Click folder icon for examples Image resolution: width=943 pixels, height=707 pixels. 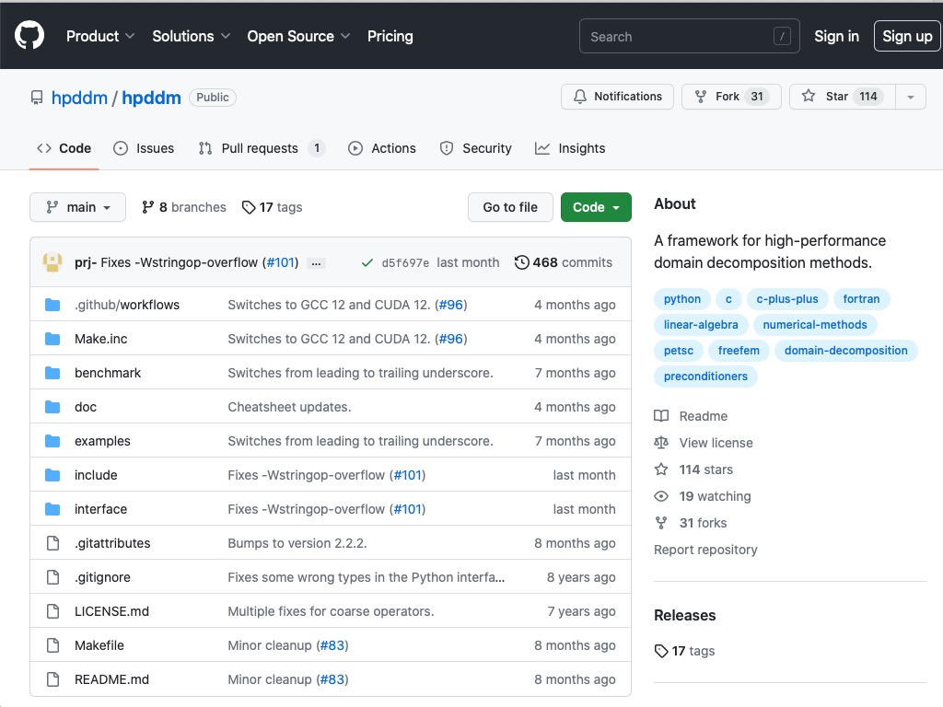click(52, 441)
